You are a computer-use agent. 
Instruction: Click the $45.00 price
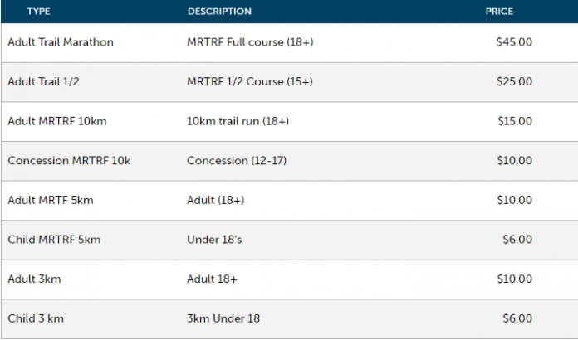(514, 42)
